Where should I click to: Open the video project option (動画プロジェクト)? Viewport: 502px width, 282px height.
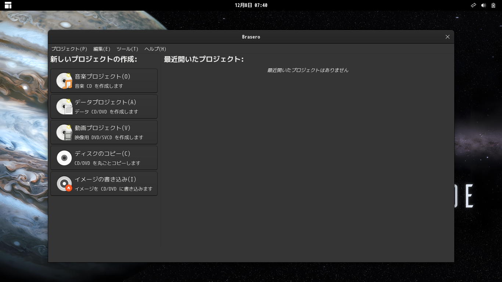click(x=104, y=132)
